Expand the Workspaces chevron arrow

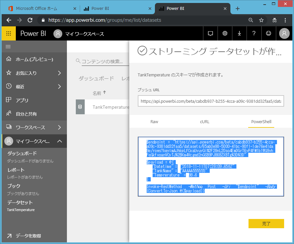(59, 127)
